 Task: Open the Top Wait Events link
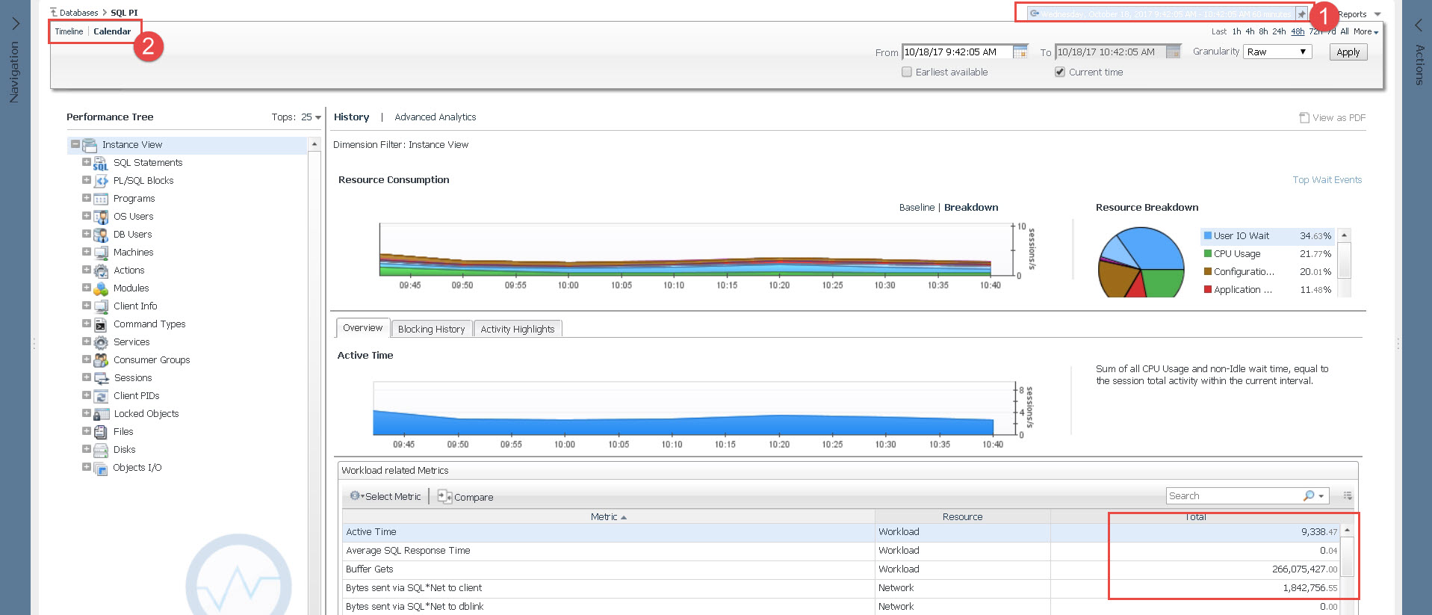click(1327, 180)
